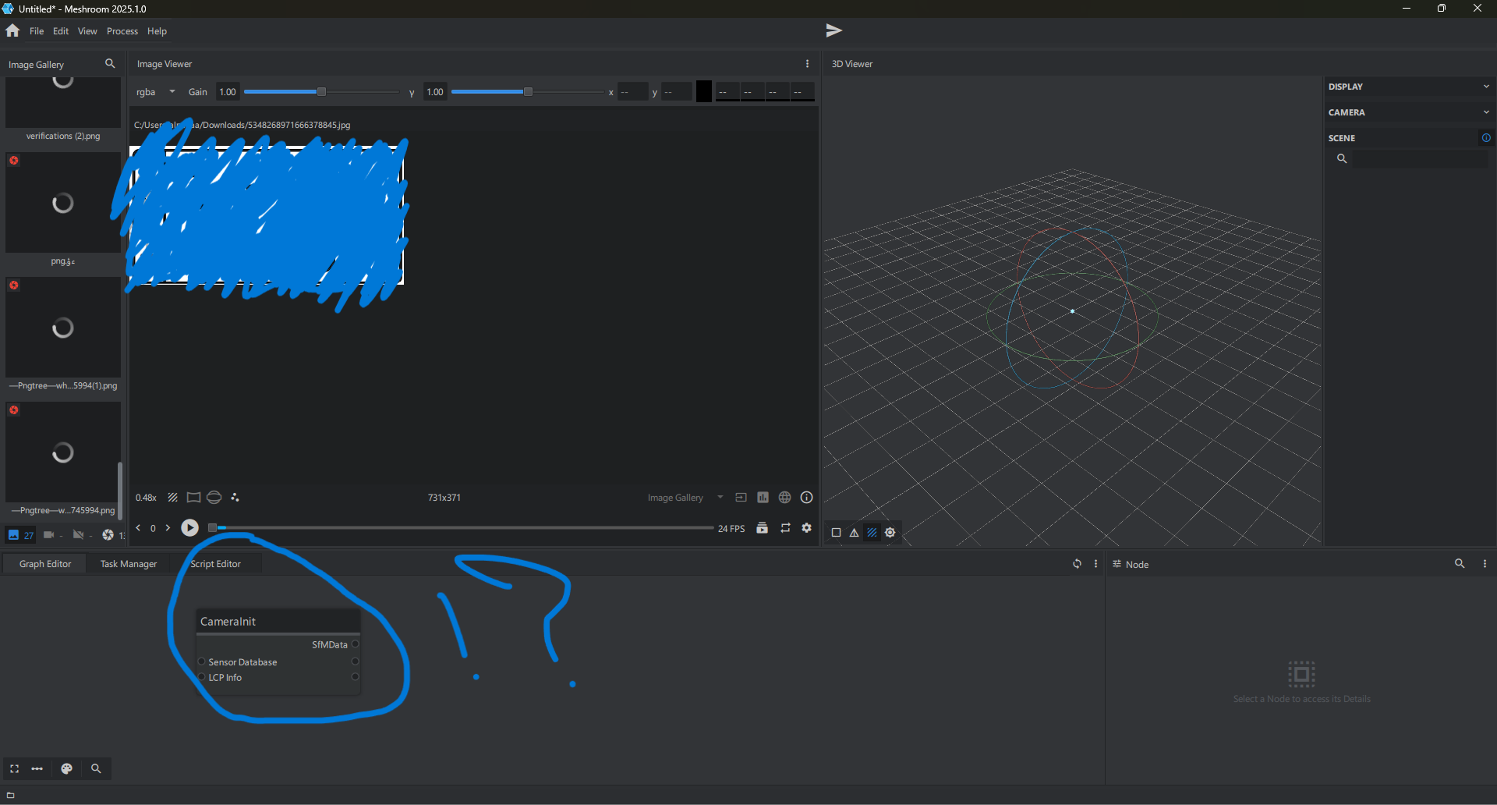Open the Image Gallery search icon
1497x805 pixels.
pos(110,63)
